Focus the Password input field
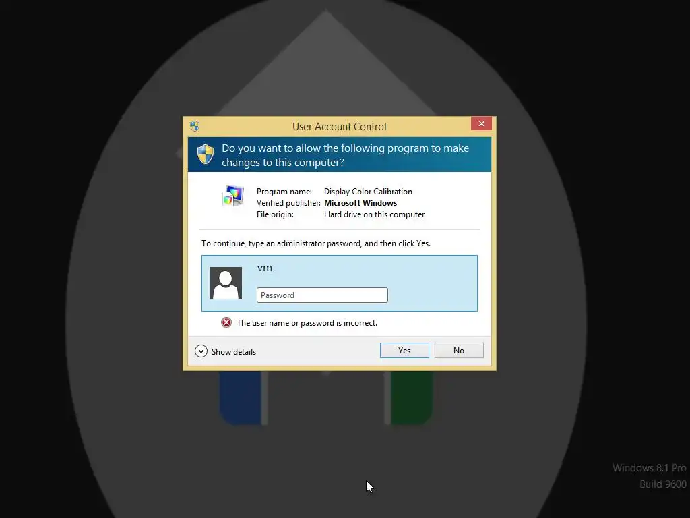This screenshot has height=518, width=690. pyautogui.click(x=322, y=295)
